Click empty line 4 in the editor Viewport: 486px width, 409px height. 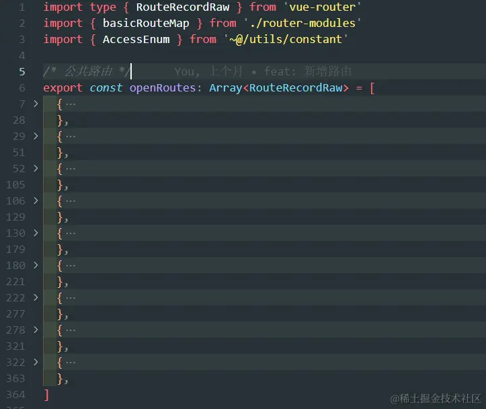point(264,56)
